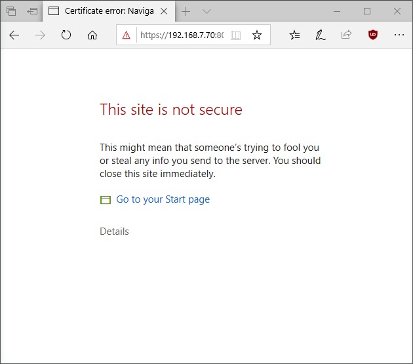The height and width of the screenshot is (364, 413).
Task: Expand the Details section
Action: point(114,232)
